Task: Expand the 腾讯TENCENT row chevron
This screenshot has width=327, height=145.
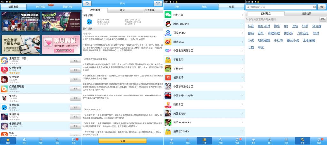Action: pyautogui.click(x=242, y=23)
